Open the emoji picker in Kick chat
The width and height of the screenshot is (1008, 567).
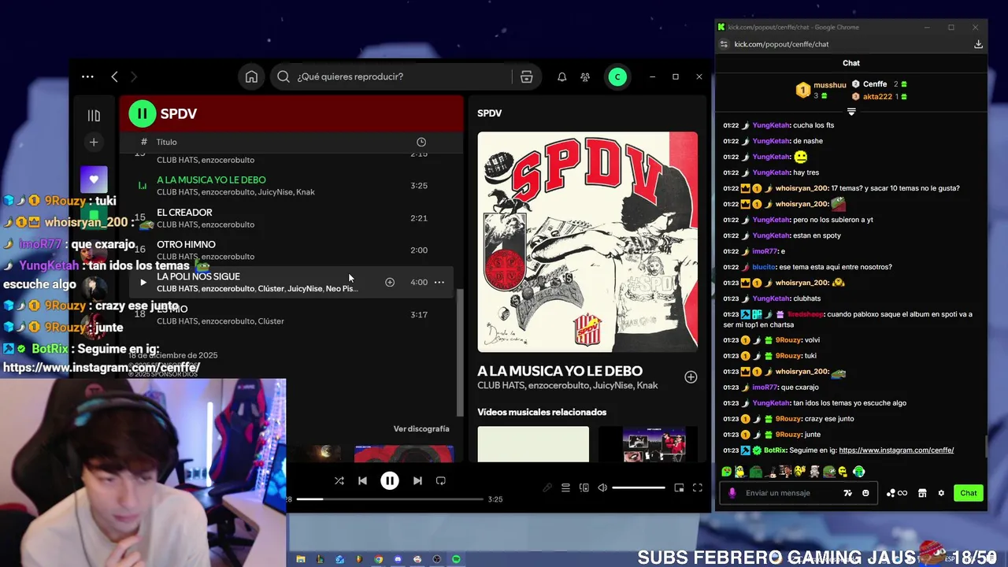coord(865,493)
